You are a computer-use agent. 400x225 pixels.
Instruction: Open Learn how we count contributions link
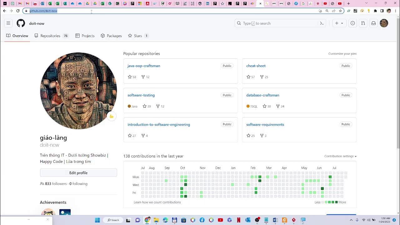point(157,202)
